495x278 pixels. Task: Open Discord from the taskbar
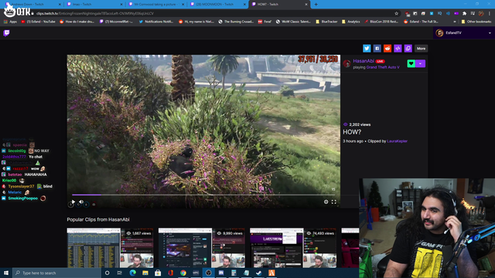(221, 273)
